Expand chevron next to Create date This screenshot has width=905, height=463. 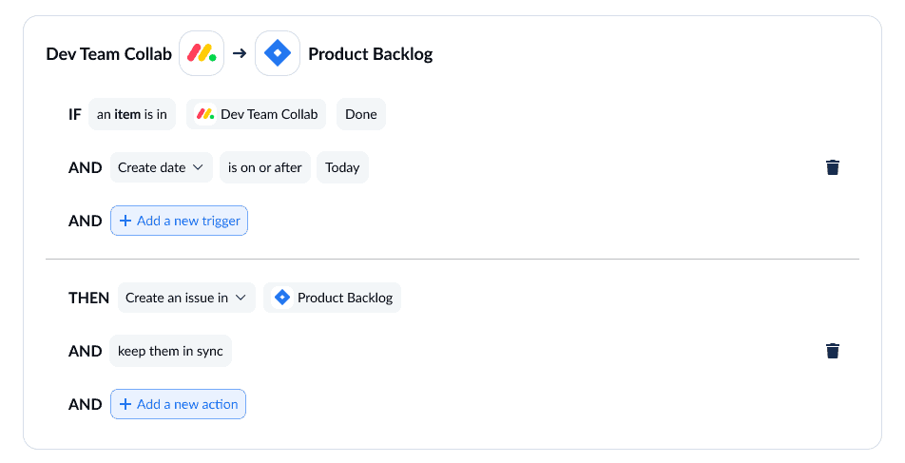[198, 167]
